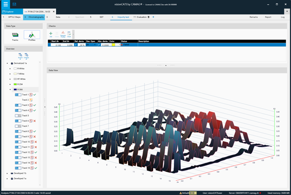Click the save disk icon
The height and width of the screenshot is (195, 291).
click(15, 4)
